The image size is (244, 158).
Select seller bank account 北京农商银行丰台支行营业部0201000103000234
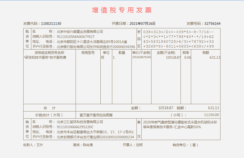point(95,137)
